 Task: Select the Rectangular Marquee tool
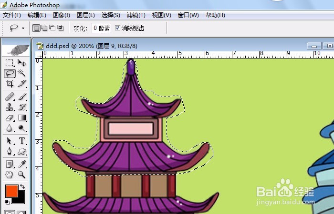(x=9, y=63)
